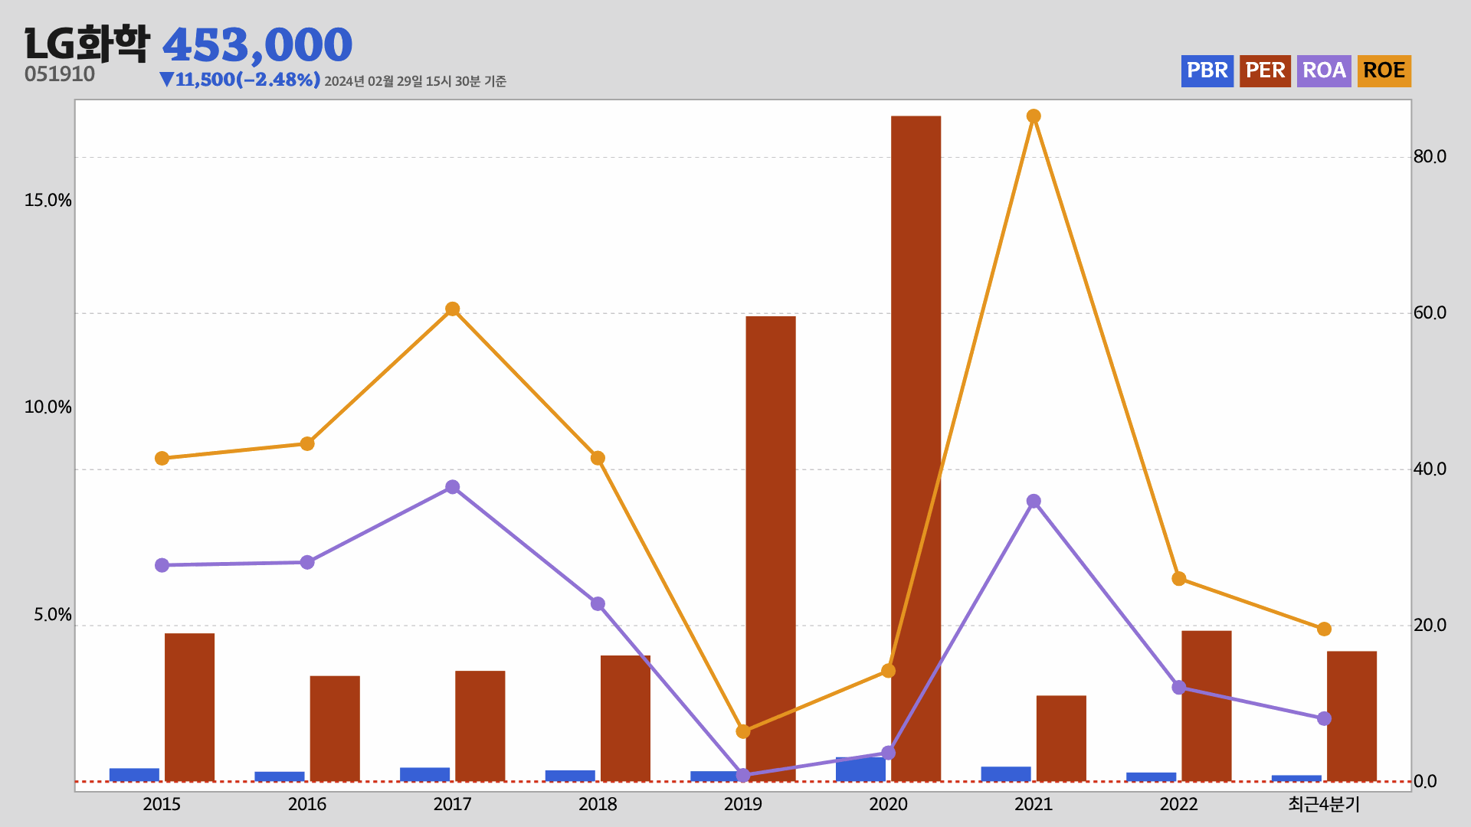Click the 2018 PER bar
This screenshot has height=827, width=1471.
click(625, 718)
